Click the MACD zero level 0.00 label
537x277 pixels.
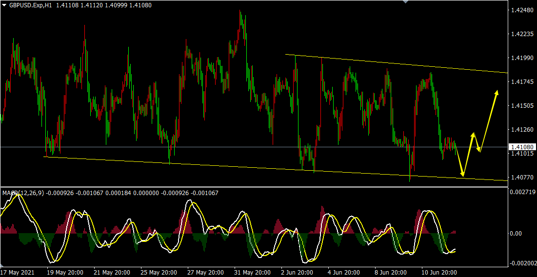pyautogui.click(x=516, y=234)
